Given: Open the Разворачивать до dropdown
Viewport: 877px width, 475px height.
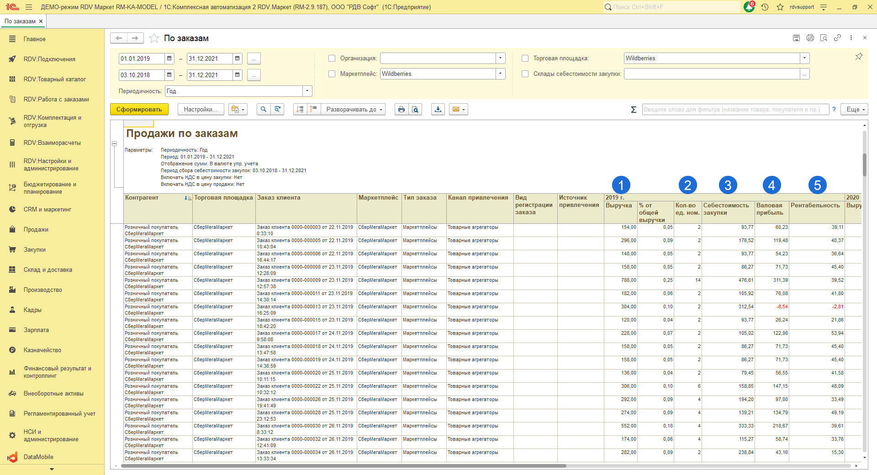Looking at the screenshot, I should pos(354,109).
